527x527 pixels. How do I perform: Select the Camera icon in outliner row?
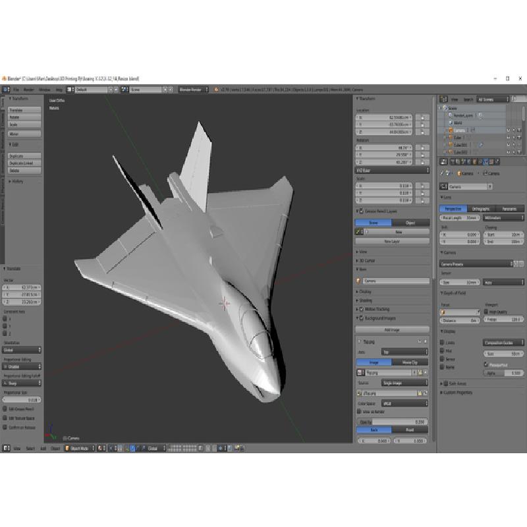coord(451,130)
